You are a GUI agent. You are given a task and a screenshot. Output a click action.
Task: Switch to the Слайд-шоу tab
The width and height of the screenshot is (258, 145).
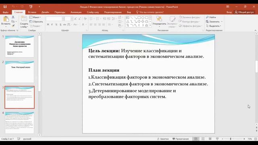[93, 12]
